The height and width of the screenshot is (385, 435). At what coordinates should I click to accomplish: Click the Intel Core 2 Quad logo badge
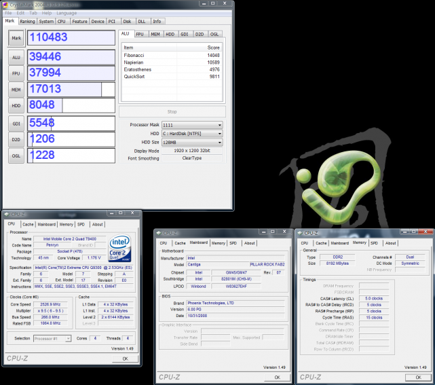click(119, 249)
